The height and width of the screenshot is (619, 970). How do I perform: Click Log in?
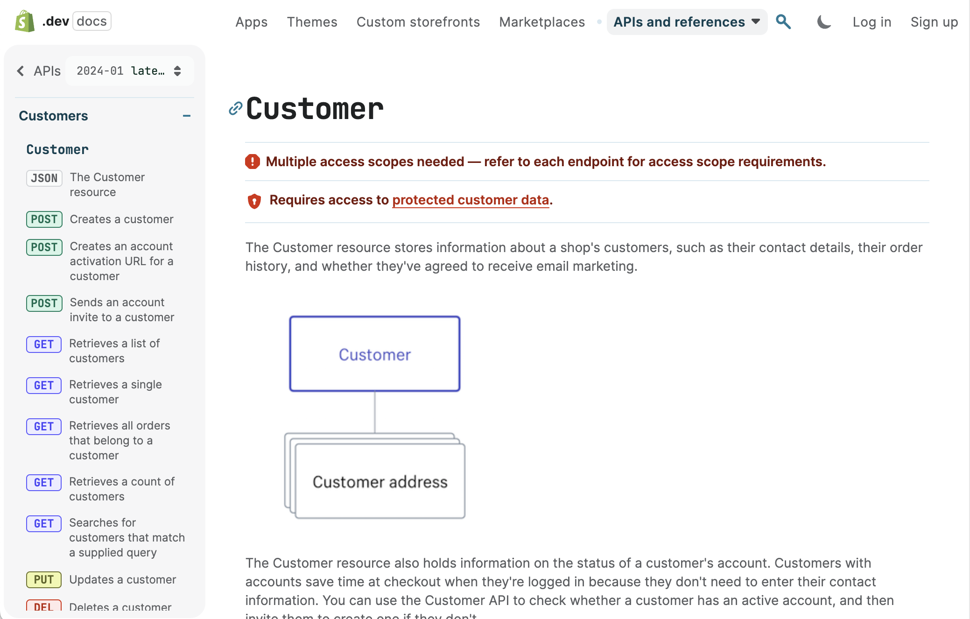(872, 22)
